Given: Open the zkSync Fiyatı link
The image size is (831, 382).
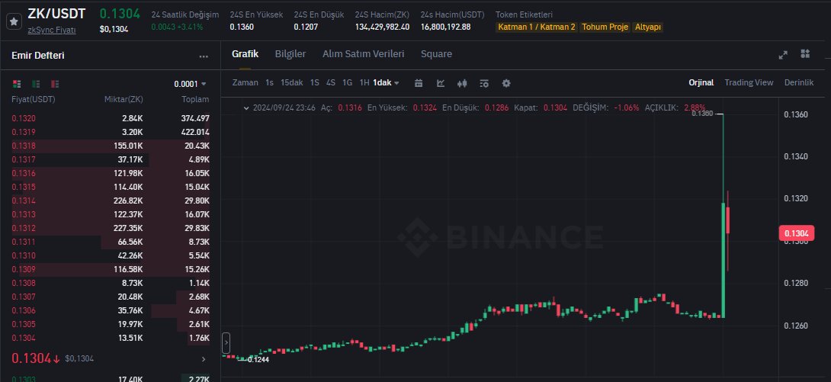Looking at the screenshot, I should click(51, 30).
